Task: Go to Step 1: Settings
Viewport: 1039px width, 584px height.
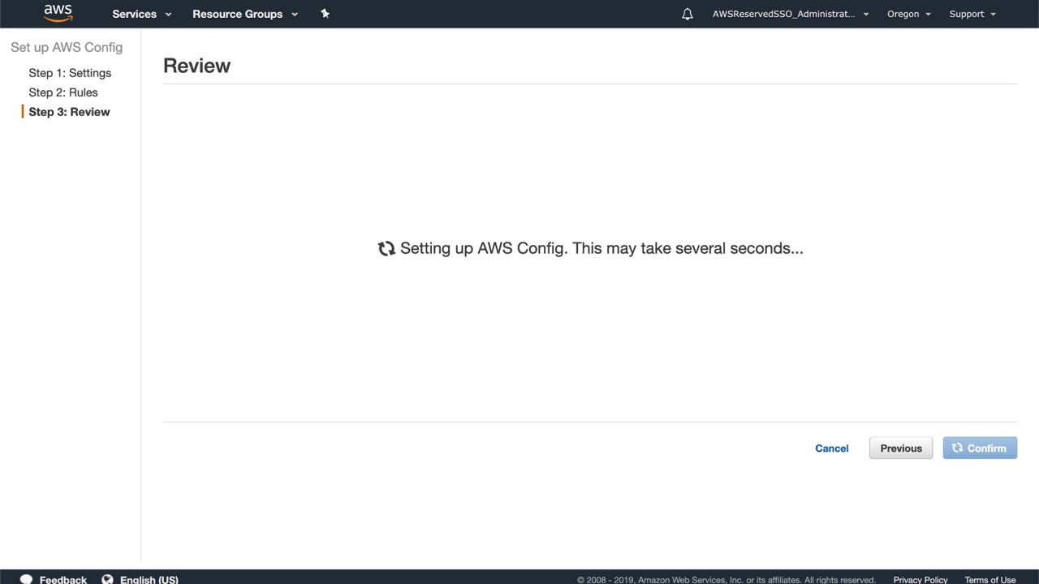Action: point(70,73)
